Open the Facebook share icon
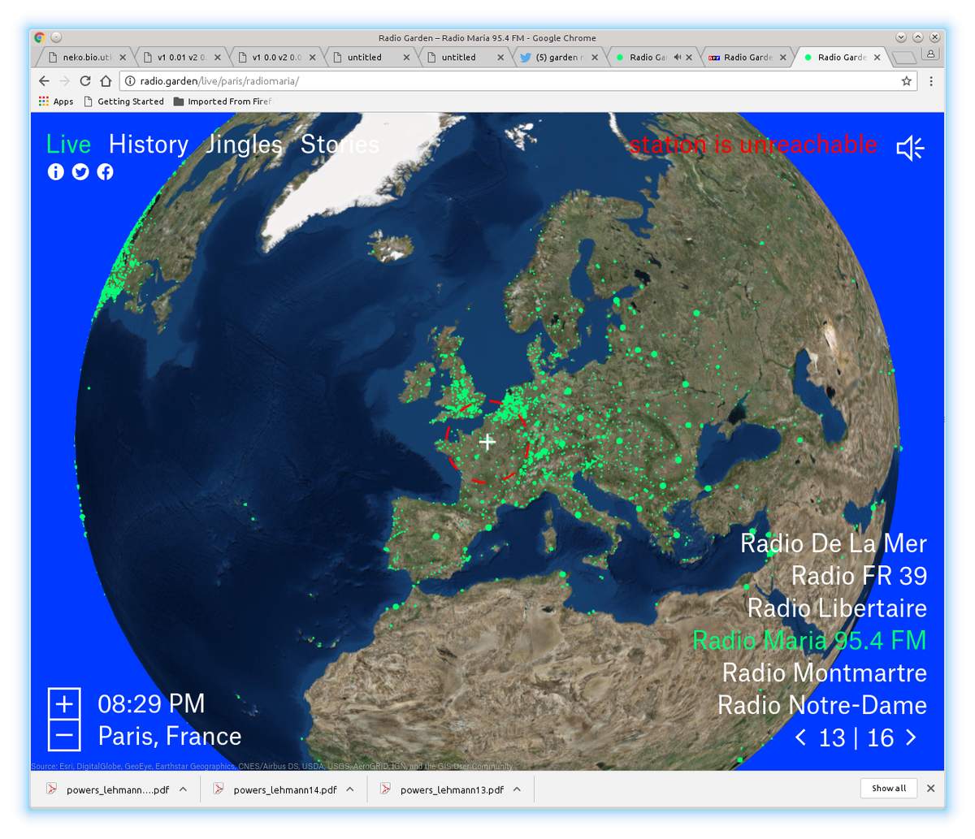The height and width of the screenshot is (839, 975). (x=105, y=171)
